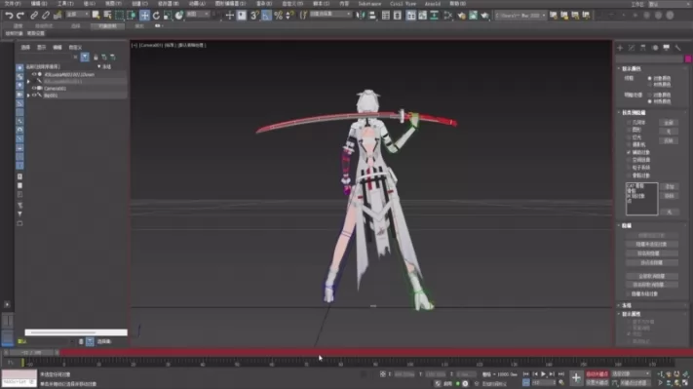Toggle visibility eye of Camera001

pyautogui.click(x=34, y=89)
